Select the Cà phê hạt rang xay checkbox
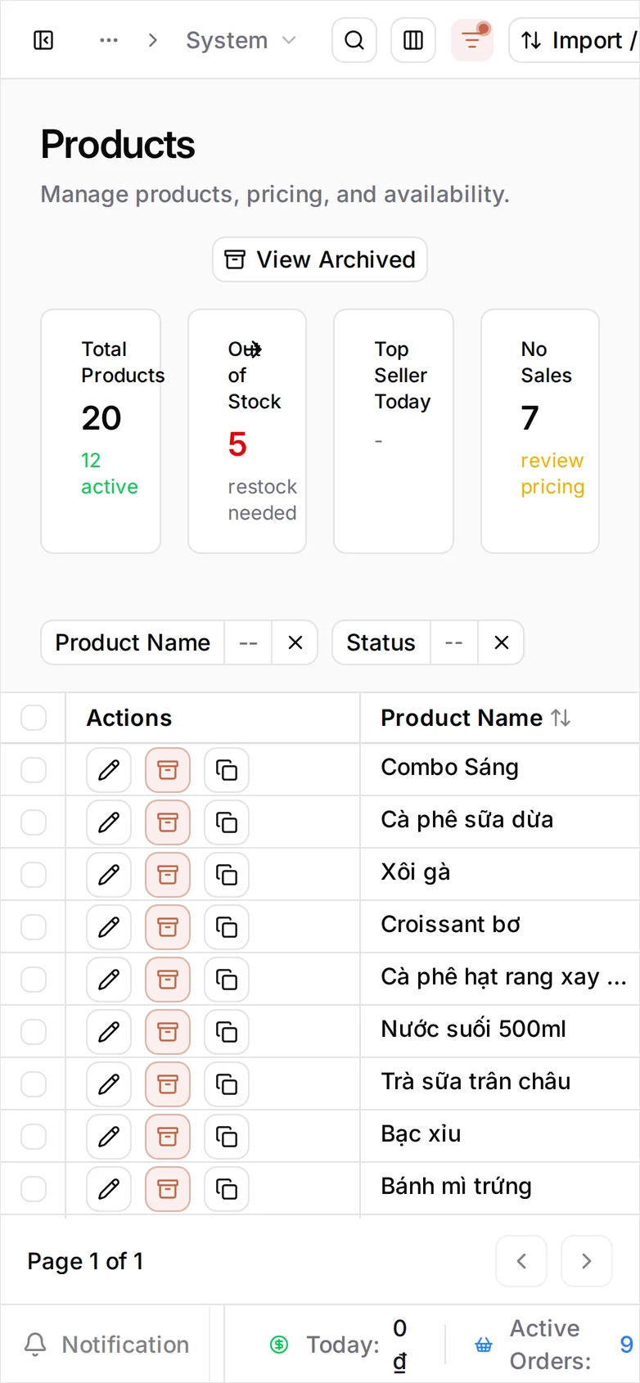640x1383 pixels. pos(34,980)
